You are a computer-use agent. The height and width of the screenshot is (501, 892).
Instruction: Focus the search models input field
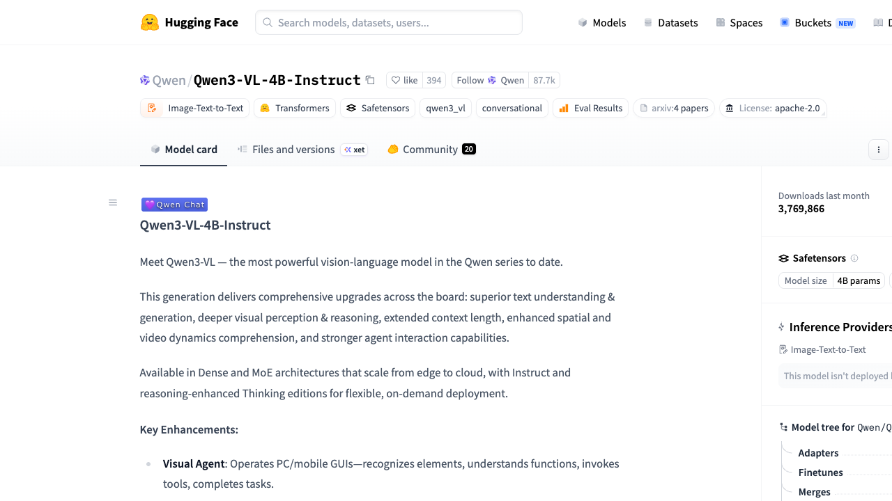[x=389, y=22]
